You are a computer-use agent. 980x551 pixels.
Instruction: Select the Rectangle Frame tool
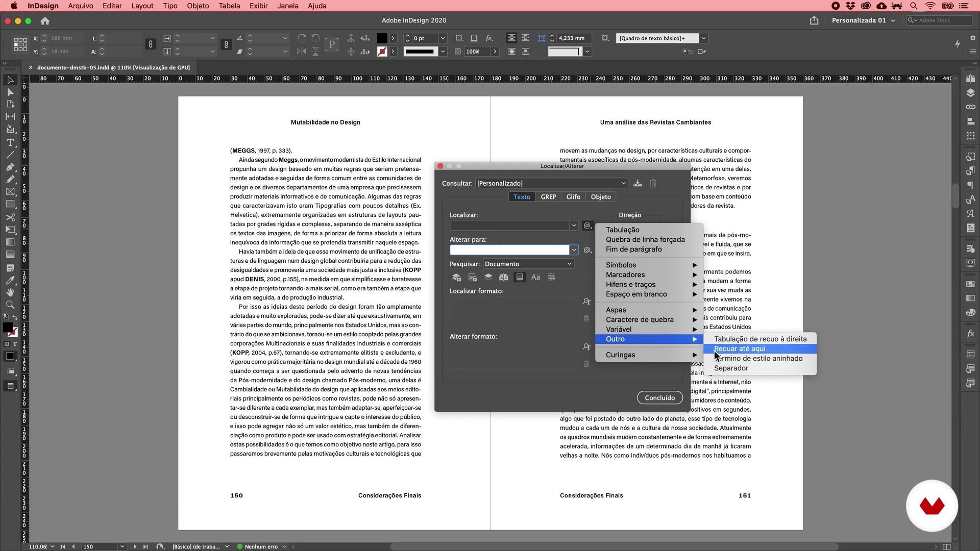click(x=10, y=192)
